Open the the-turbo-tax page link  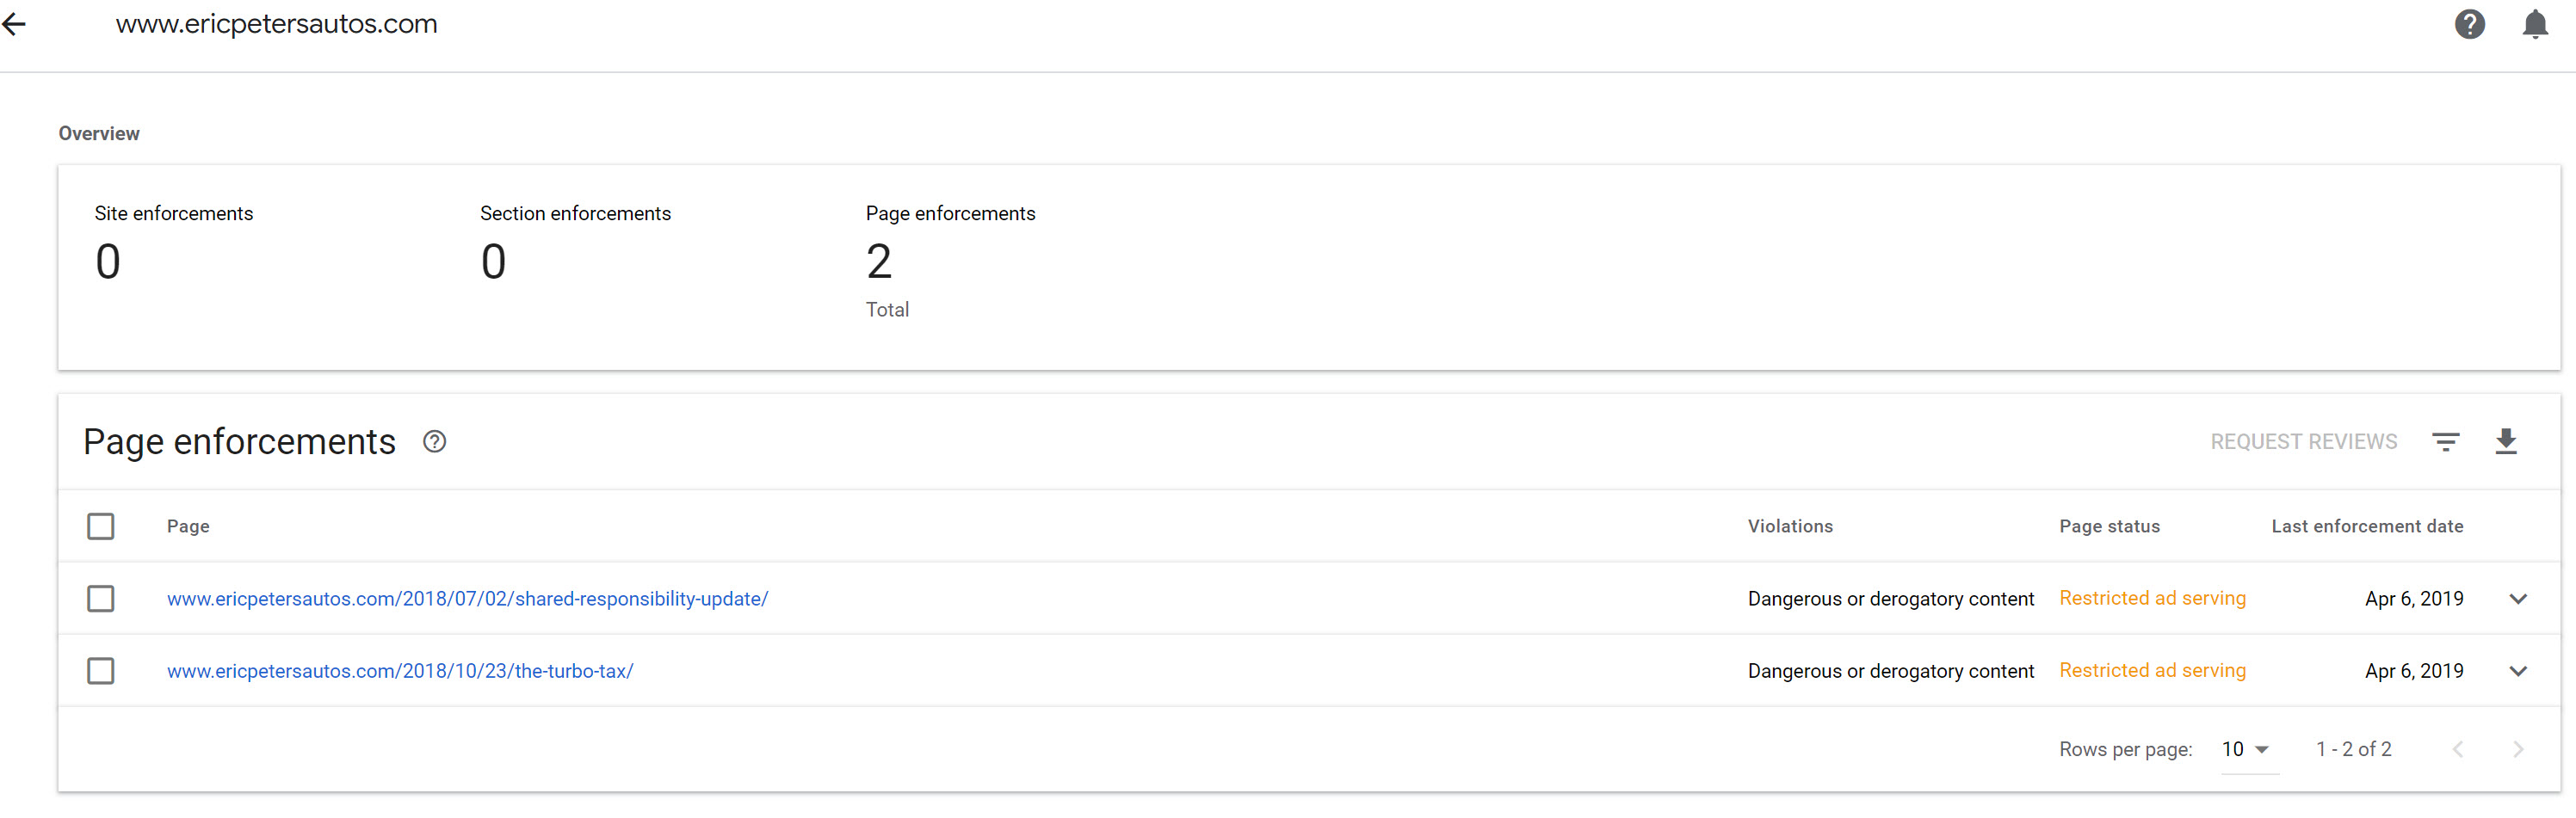click(x=400, y=670)
